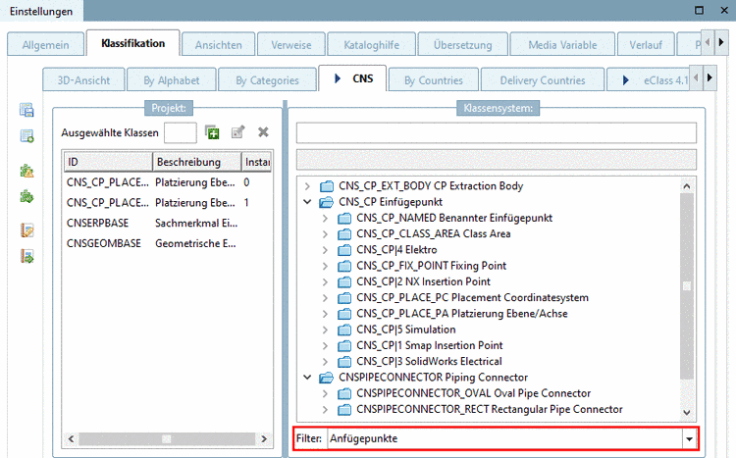Select the Delivery Countries sub-tab
This screenshot has width=736, height=458.
click(x=543, y=80)
